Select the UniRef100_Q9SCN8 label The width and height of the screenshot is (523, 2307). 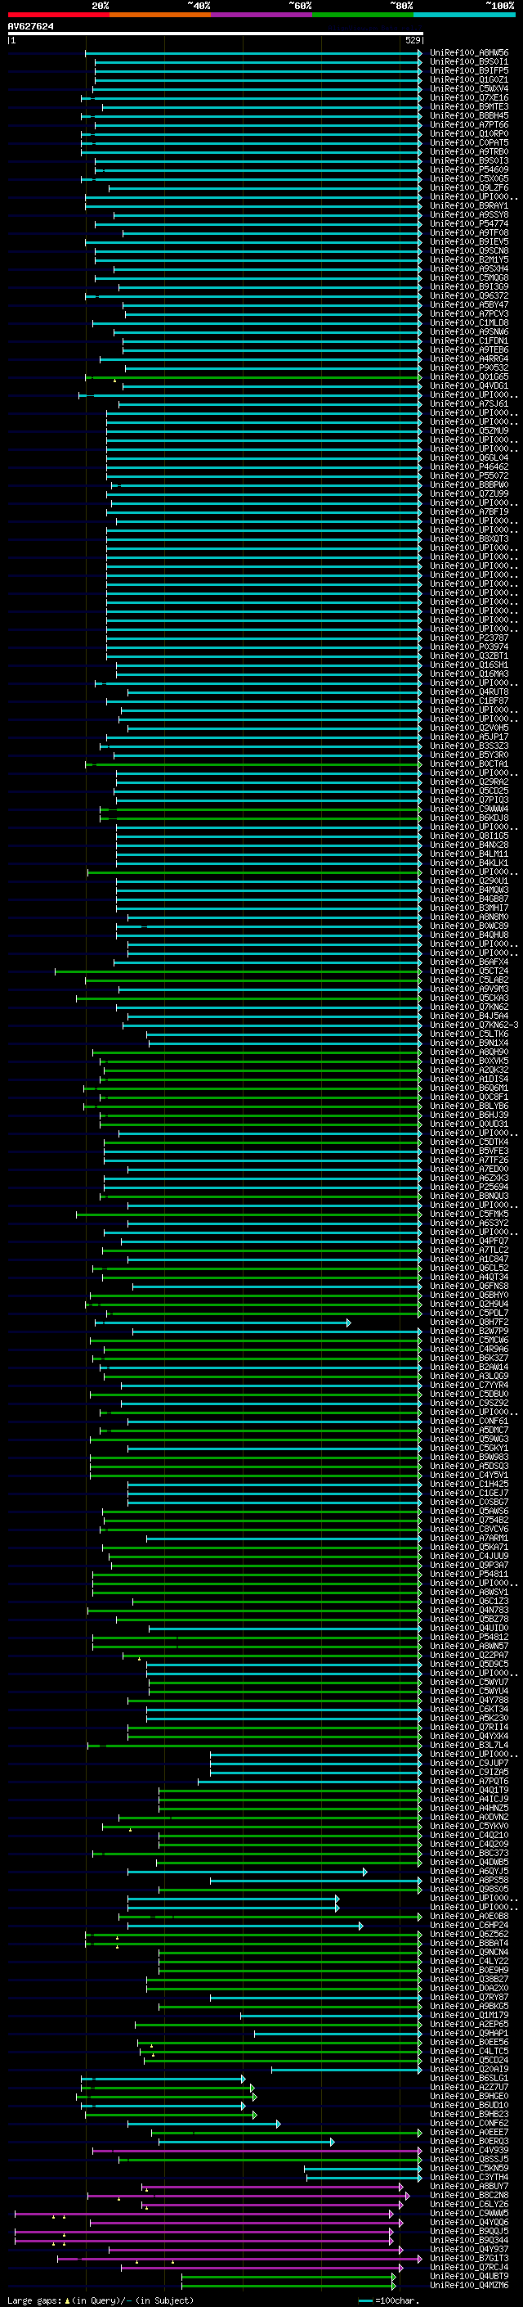[x=469, y=250]
